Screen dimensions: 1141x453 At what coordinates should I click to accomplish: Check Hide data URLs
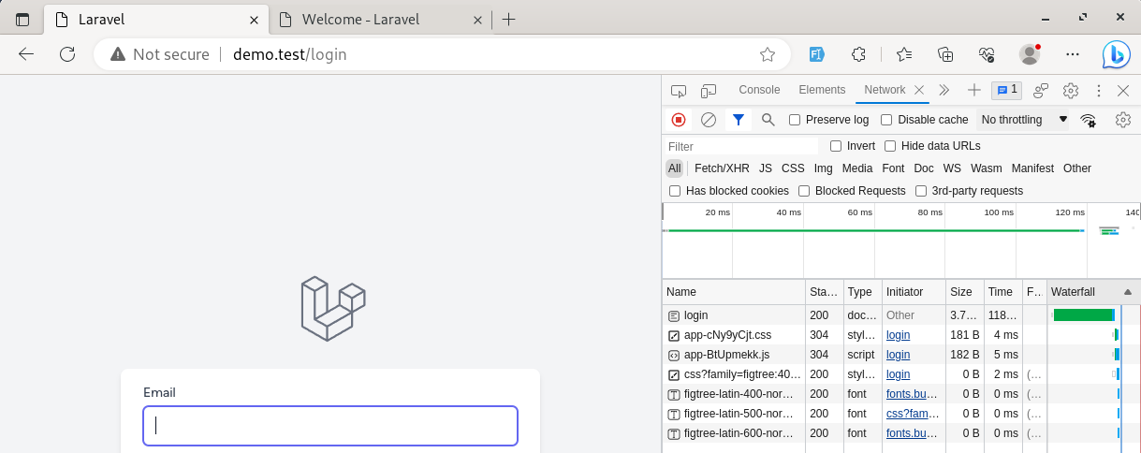click(890, 146)
